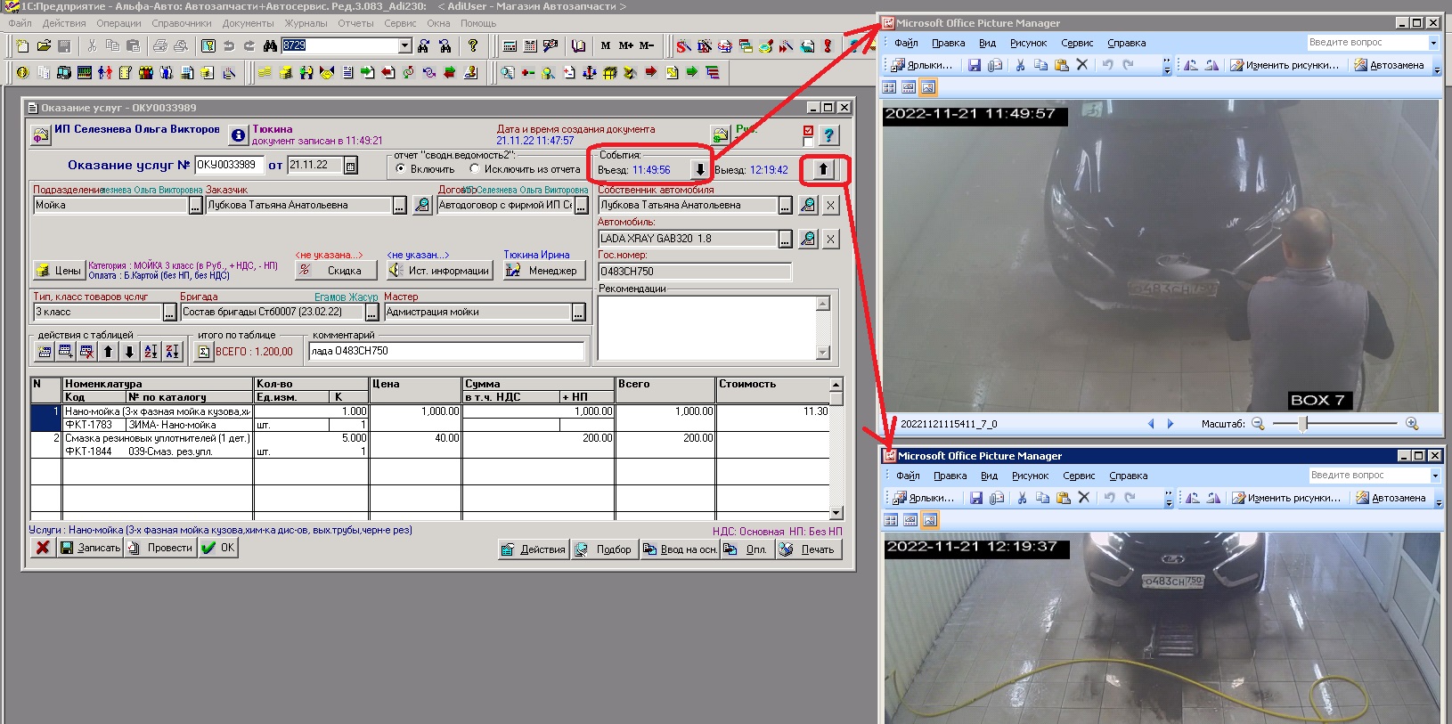Click Rotate left icon in upper Picture Manager
1452x724 pixels.
[1191, 65]
